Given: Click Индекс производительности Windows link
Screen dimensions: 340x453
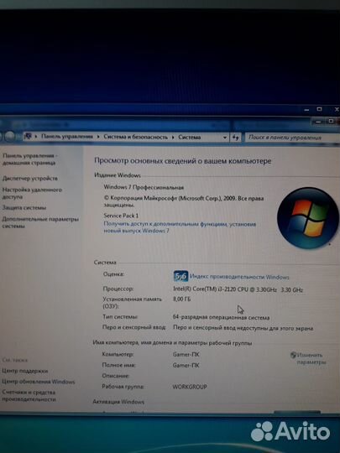Looking at the screenshot, I should coord(239,277).
